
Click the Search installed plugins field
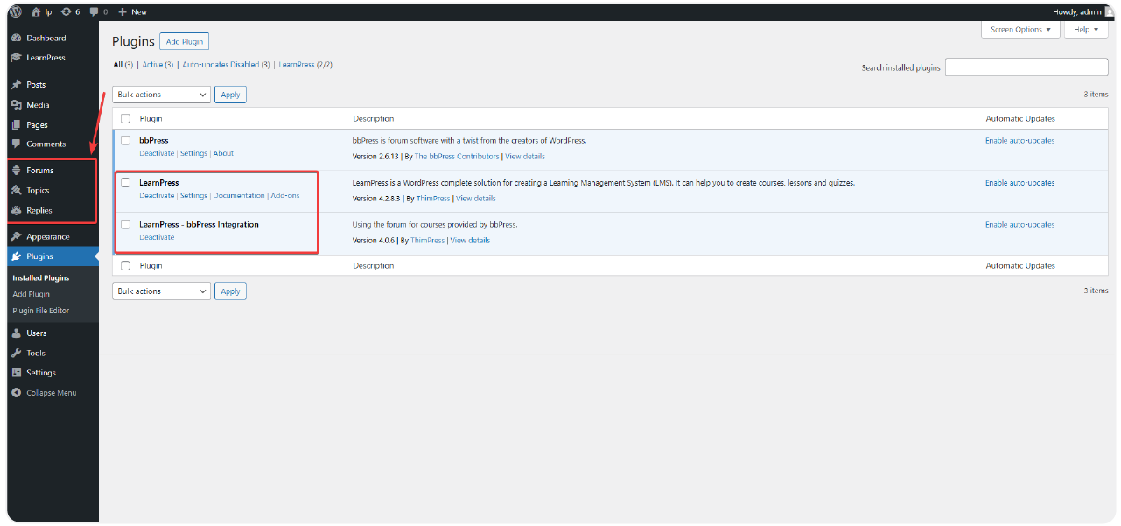coord(1026,67)
